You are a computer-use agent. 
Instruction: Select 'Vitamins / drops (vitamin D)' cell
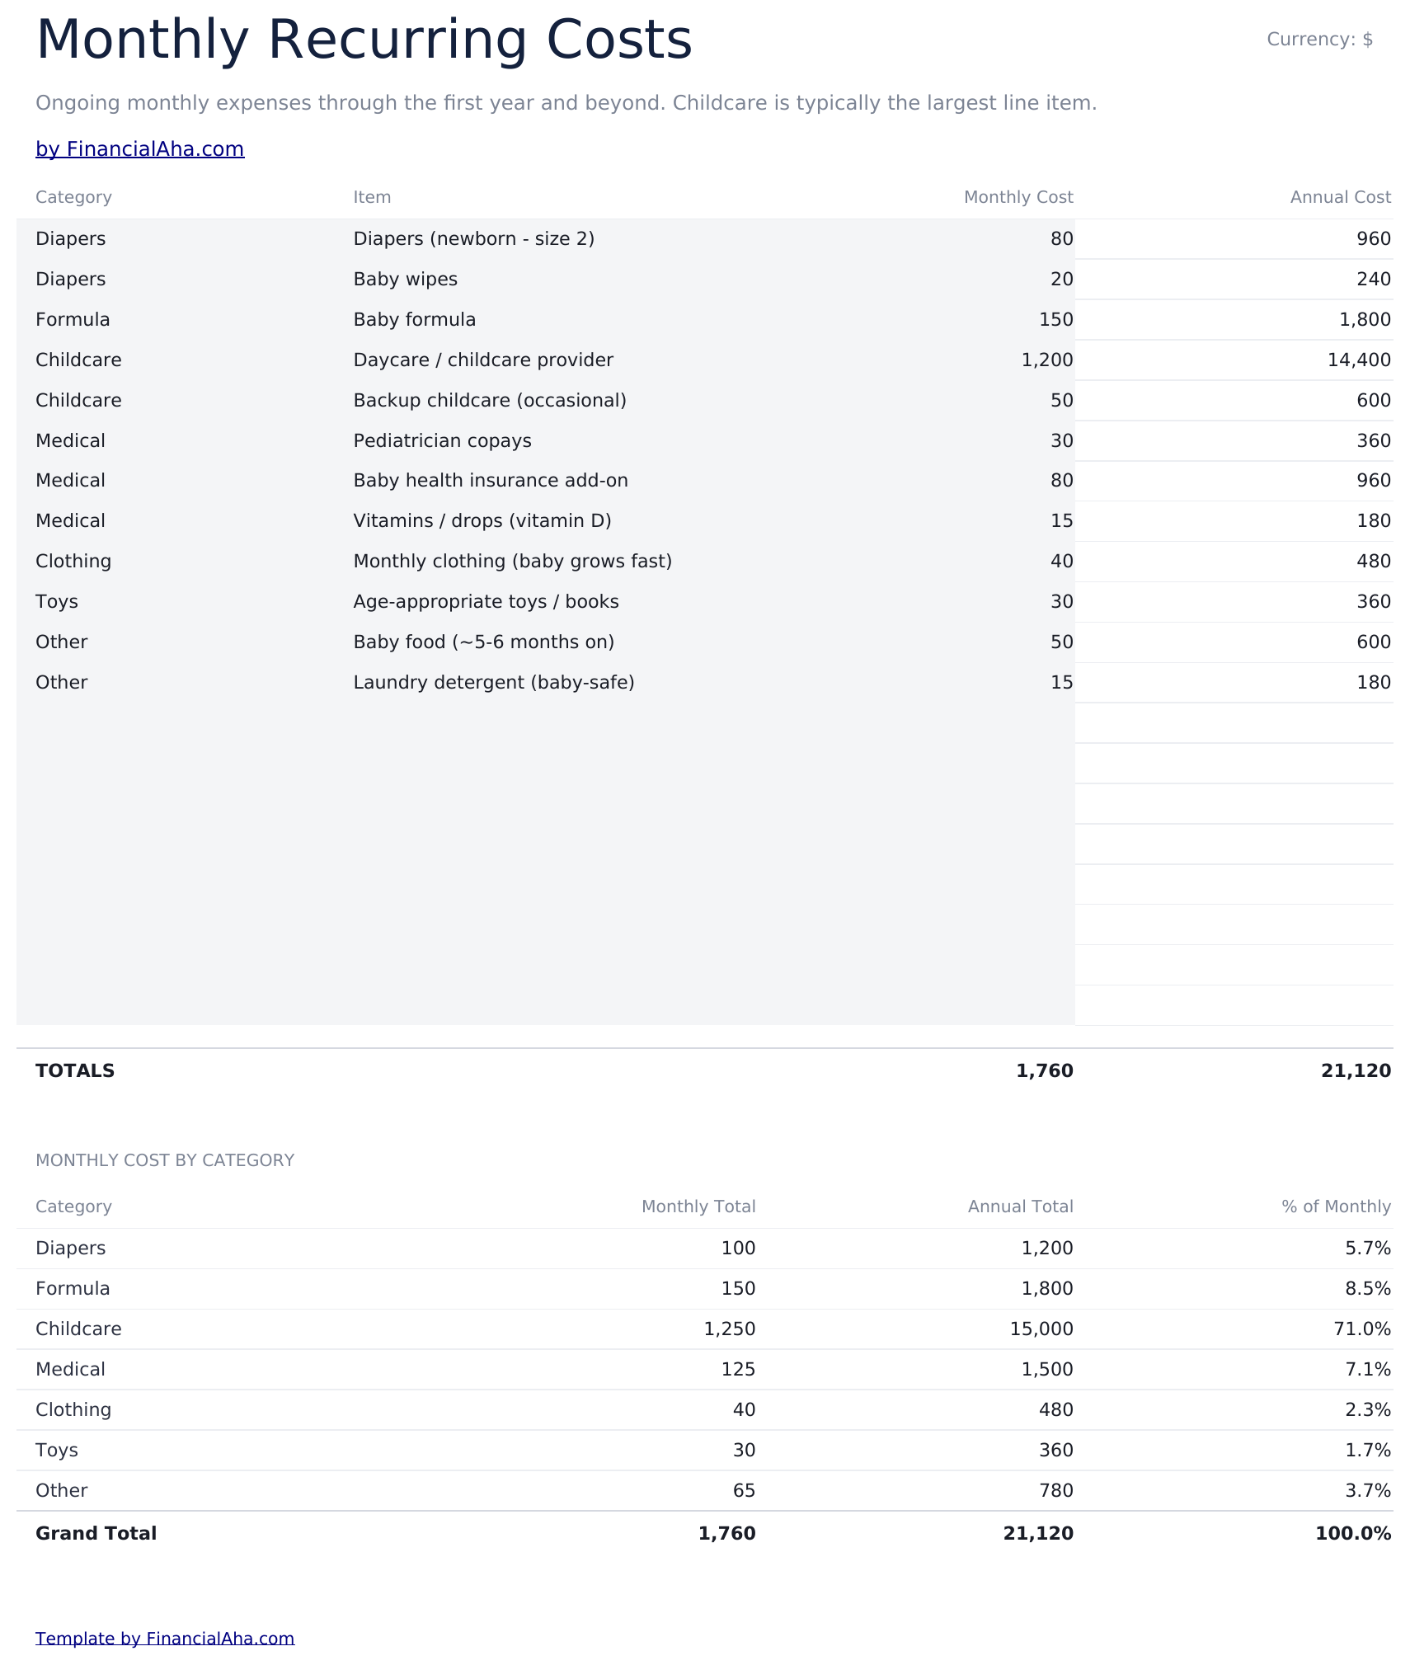482,521
